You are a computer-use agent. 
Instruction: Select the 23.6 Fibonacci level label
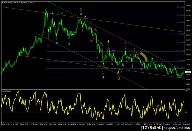tap(180, 61)
